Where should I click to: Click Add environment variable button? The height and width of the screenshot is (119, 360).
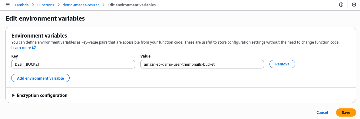click(x=40, y=78)
